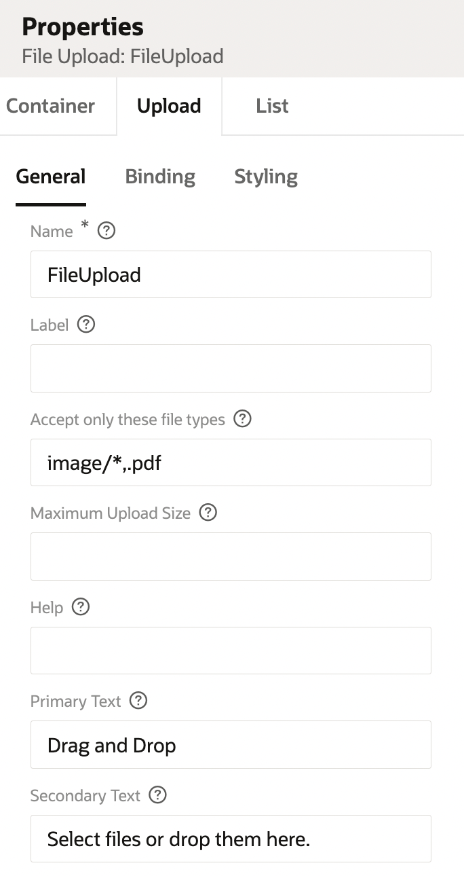Image resolution: width=464 pixels, height=876 pixels.
Task: Switch to the Binding sub-tab
Action: [x=159, y=176]
